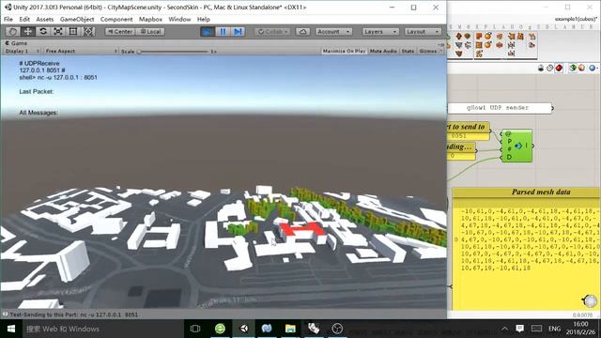Pause the running game
Viewport: 601px width, 338px height.
[223, 31]
